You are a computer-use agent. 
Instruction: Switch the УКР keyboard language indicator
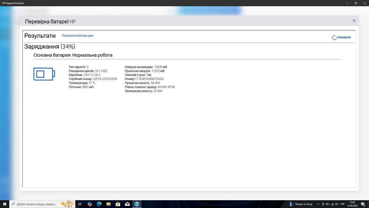[342, 204]
